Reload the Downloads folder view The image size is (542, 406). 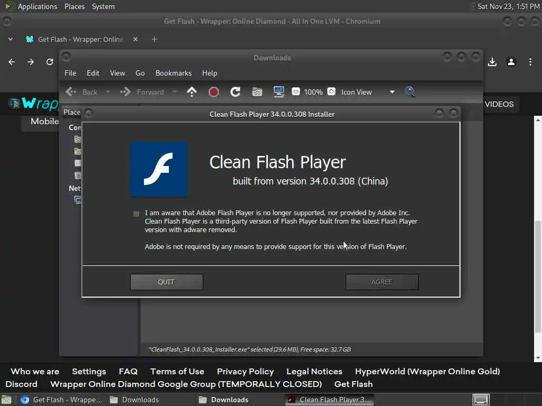[x=236, y=92]
